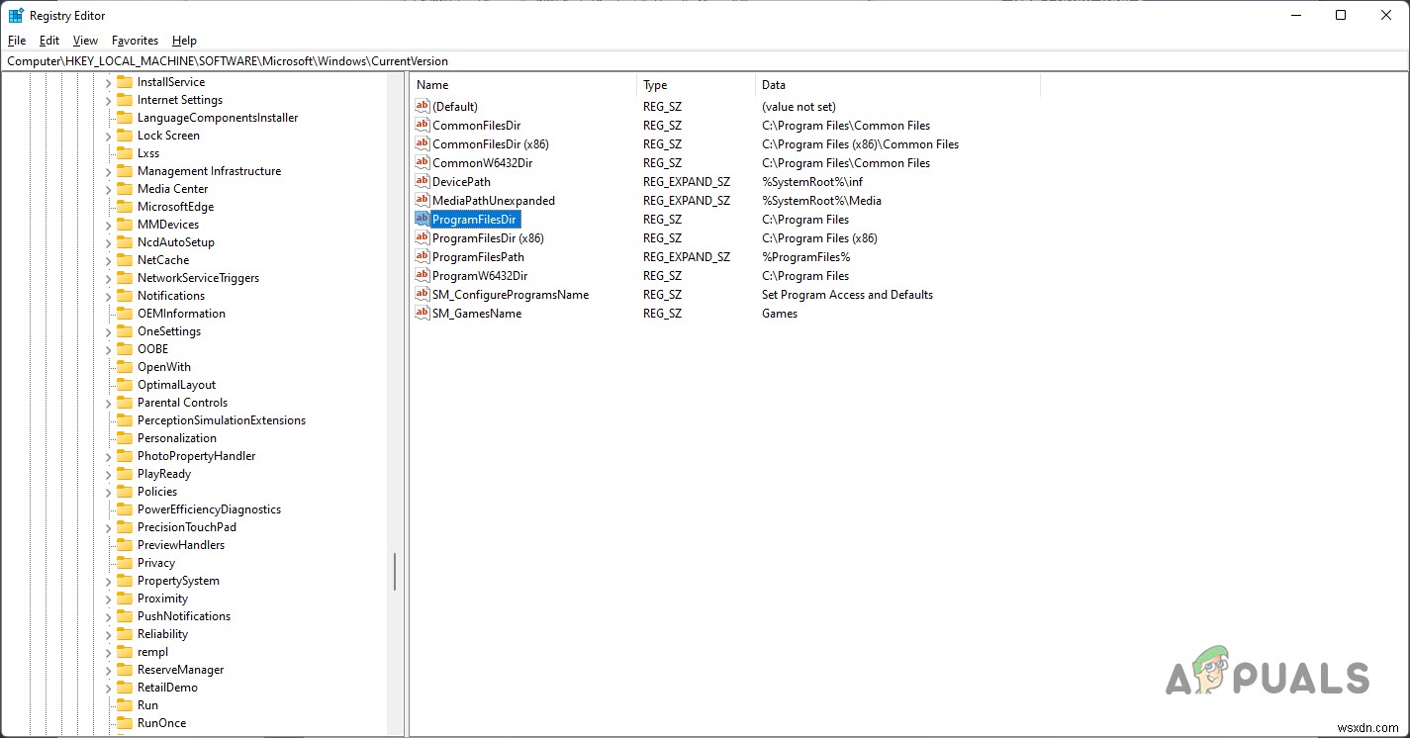Select the PreviewHandlers key
Viewport: 1410px width, 738px height.
(x=181, y=545)
